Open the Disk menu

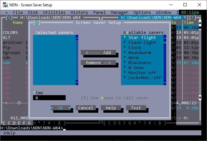pyautogui.click(x=33, y=13)
